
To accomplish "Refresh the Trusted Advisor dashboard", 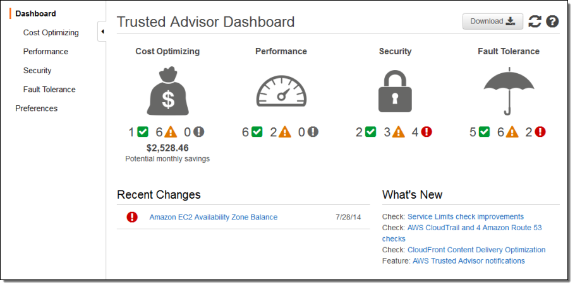I will tap(535, 21).
